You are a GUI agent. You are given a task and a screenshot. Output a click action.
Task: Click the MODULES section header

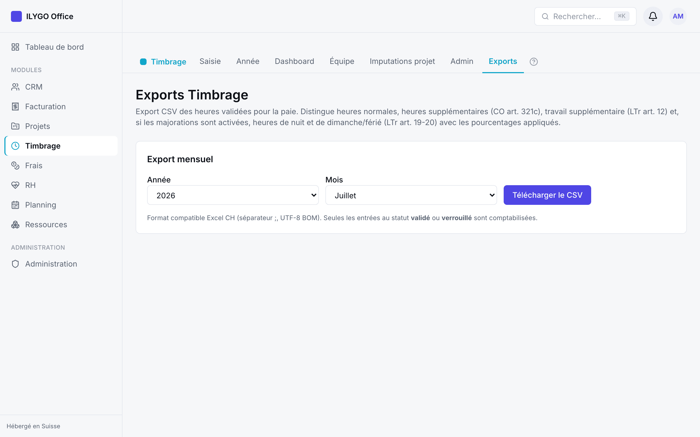pyautogui.click(x=26, y=70)
